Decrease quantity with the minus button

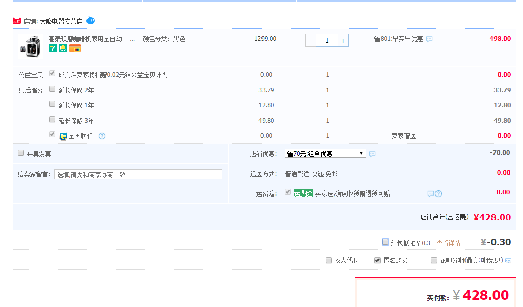310,40
